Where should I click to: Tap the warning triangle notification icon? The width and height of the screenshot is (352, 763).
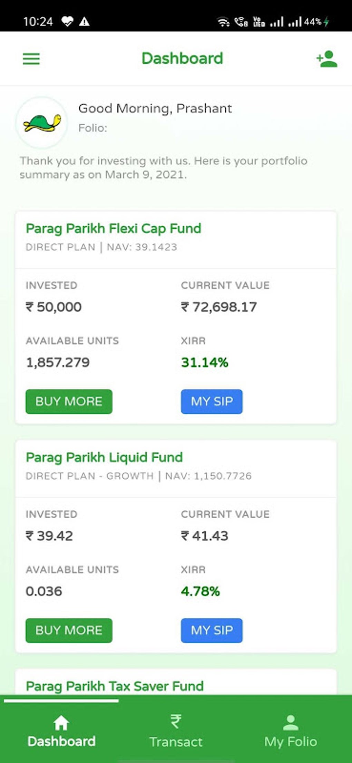(84, 22)
